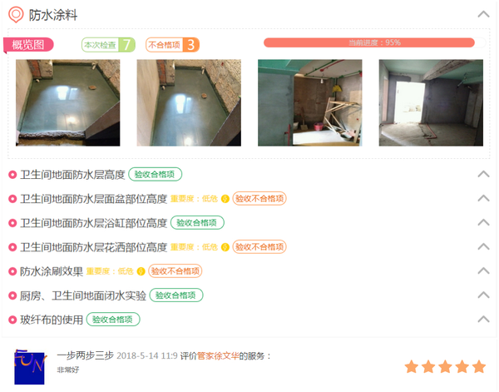Click the pink bullet icon for 卫生间地面防水层高度
Viewport: 499px width, 392px height.
(x=12, y=175)
